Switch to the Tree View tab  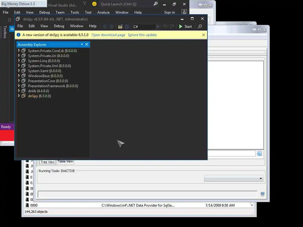pyautogui.click(x=48, y=162)
